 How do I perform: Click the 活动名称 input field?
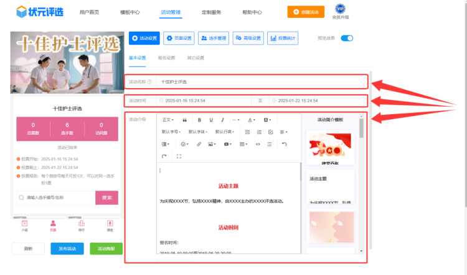pos(262,81)
